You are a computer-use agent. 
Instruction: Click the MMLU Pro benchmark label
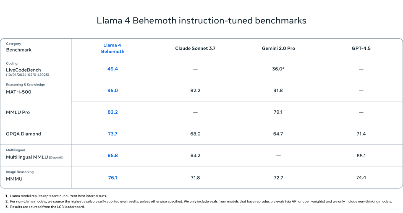18,112
